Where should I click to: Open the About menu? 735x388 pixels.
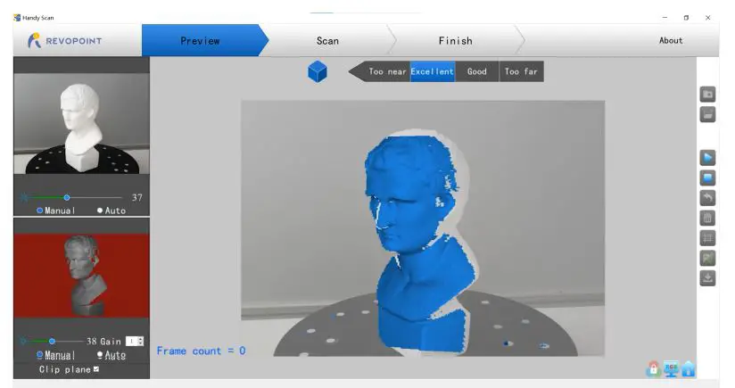(x=671, y=40)
